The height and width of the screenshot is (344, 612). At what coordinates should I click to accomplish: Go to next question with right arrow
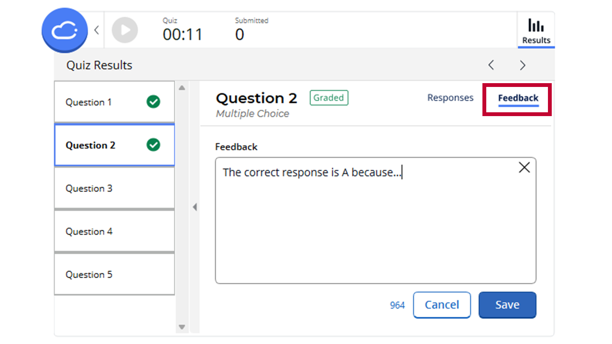[523, 65]
